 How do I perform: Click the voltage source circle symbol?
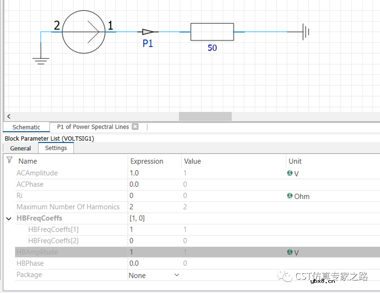point(83,32)
